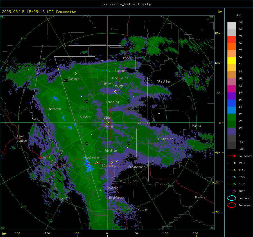Click the blue high-reflectivity cell below Cochrane
The image size is (253, 237).
tap(88, 166)
